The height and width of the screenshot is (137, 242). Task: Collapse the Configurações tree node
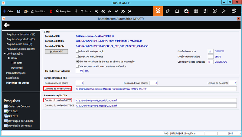point(5,54)
